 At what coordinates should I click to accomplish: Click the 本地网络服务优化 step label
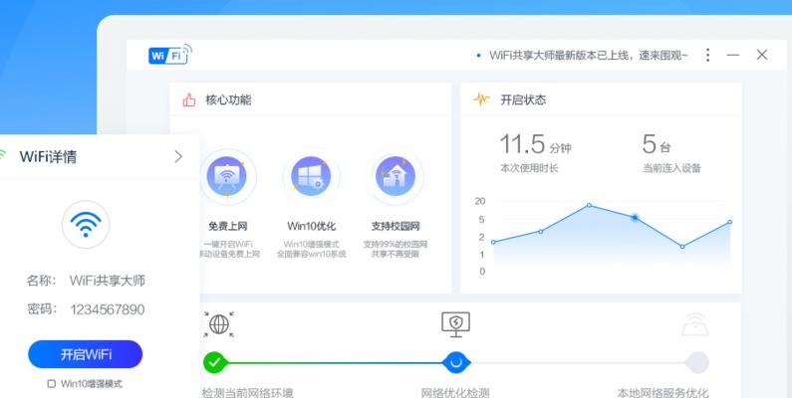(x=662, y=392)
